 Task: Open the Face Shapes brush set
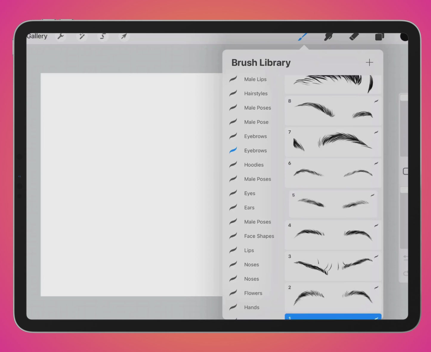[x=259, y=236]
